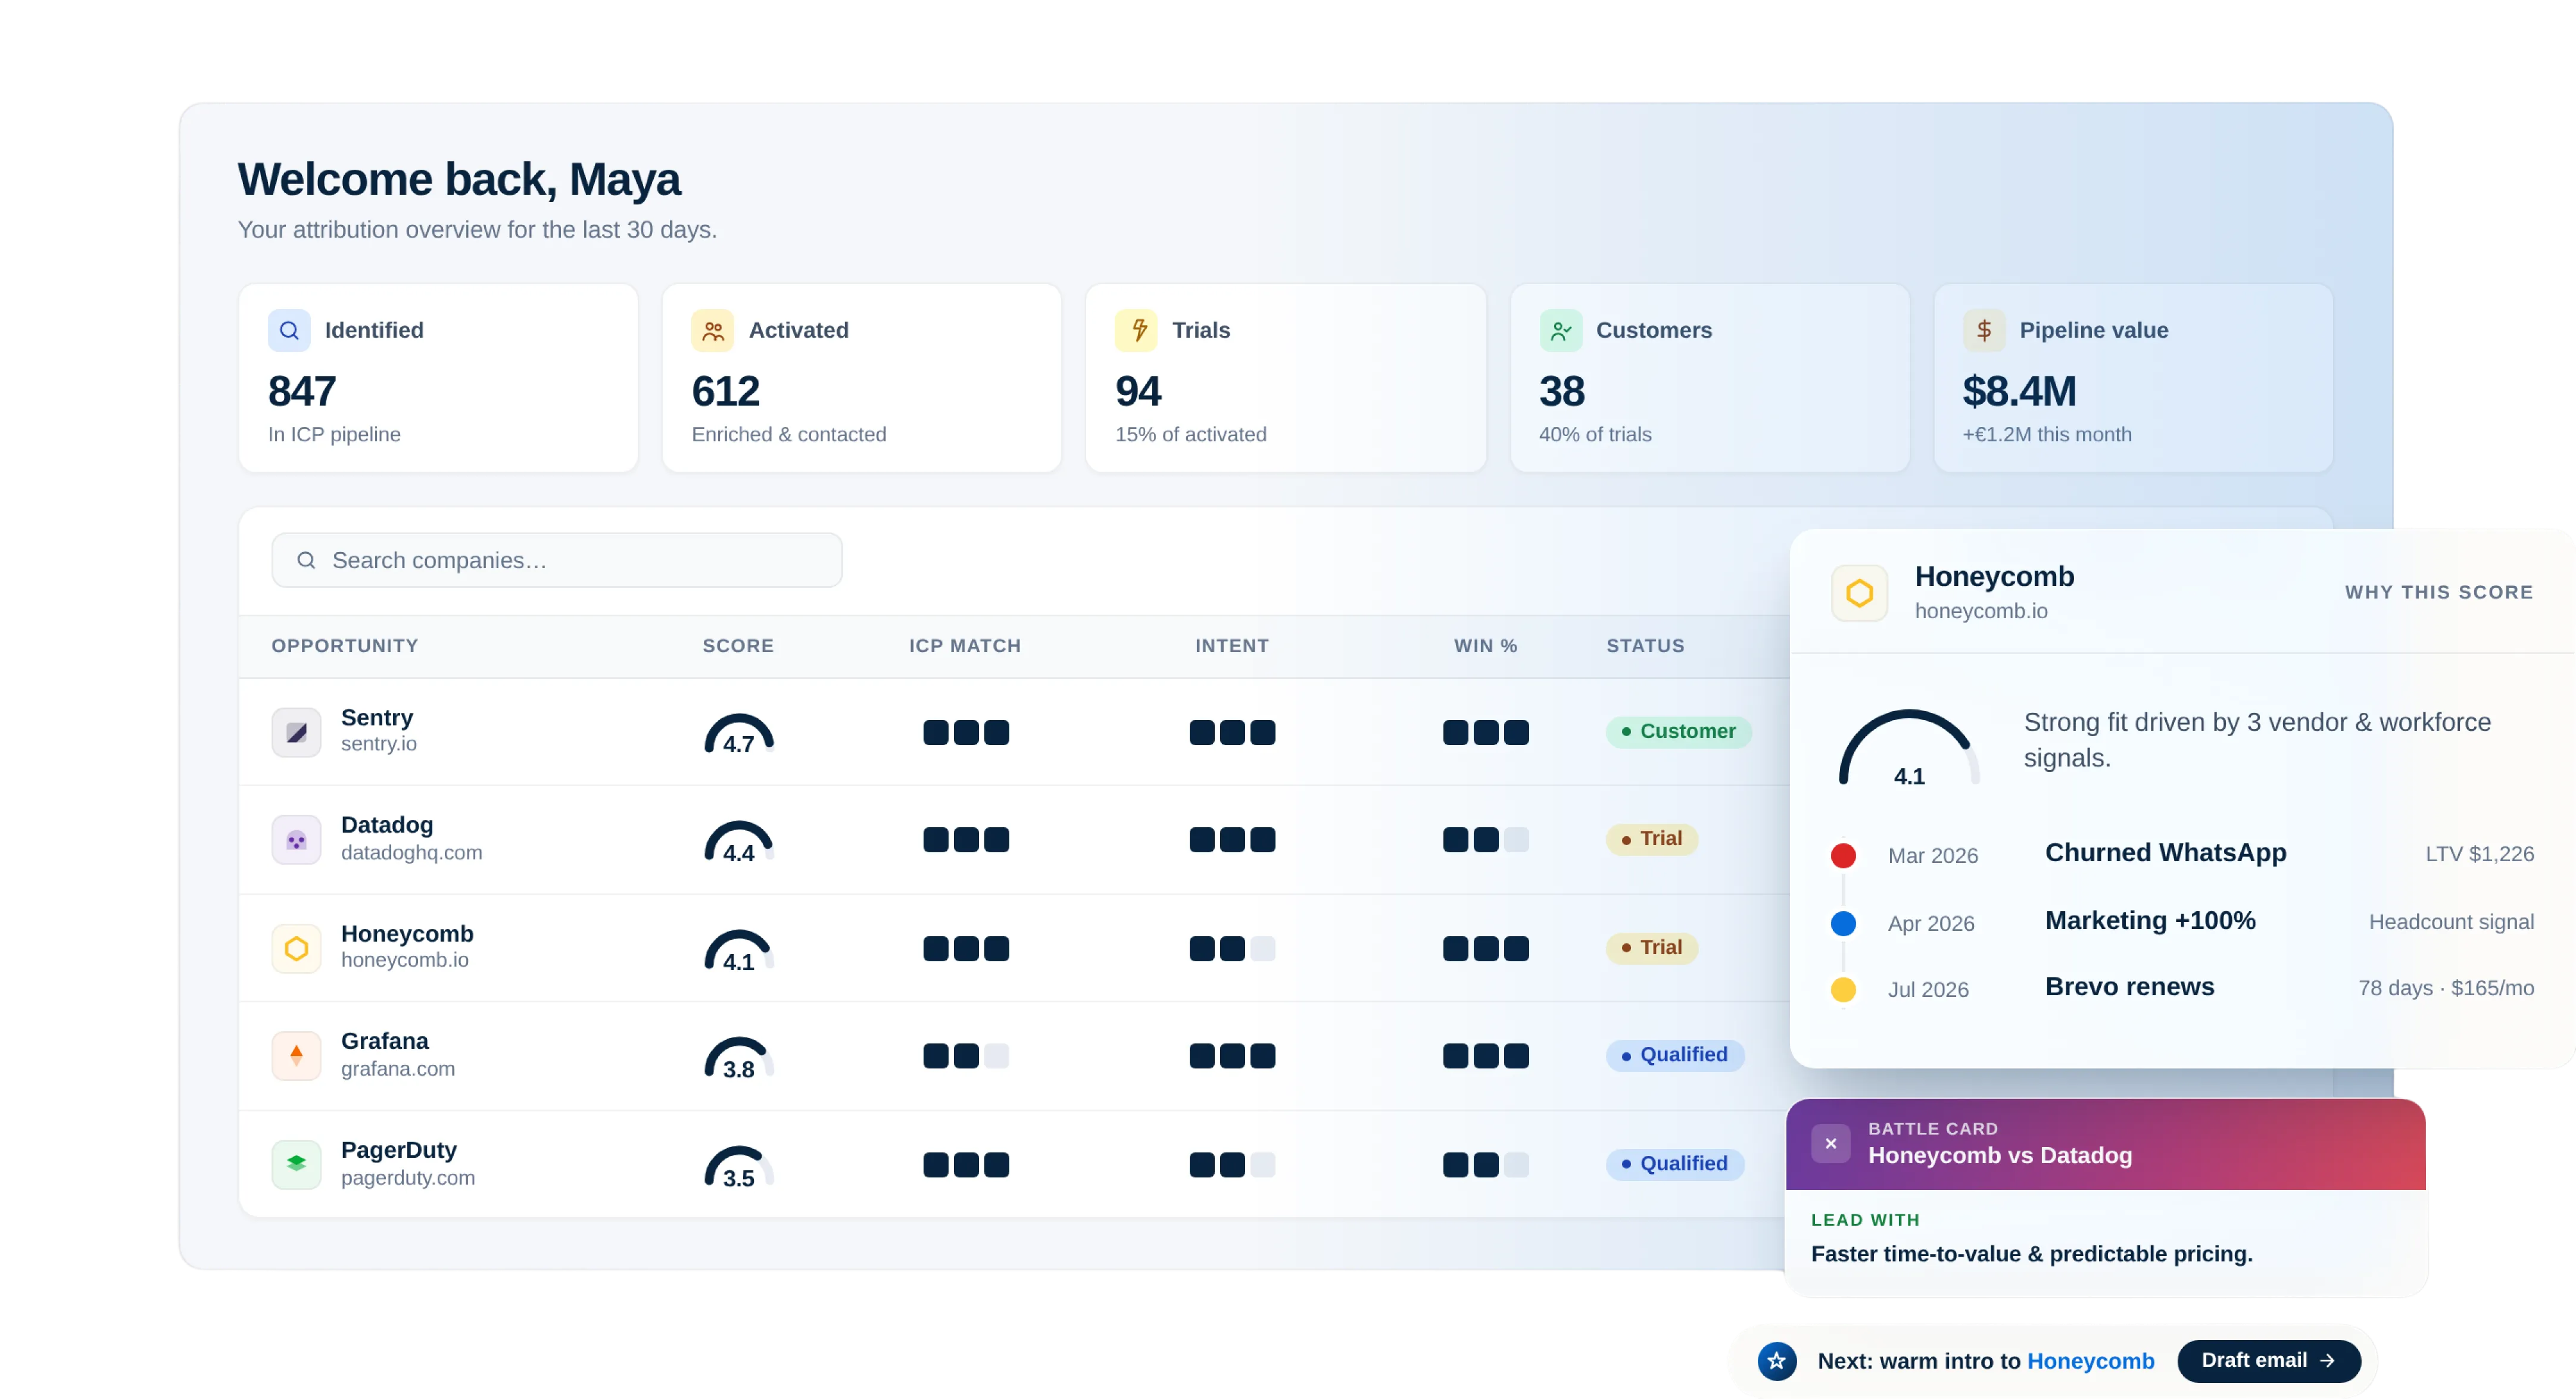The width and height of the screenshot is (2576, 1399).
Task: Open the Pipeline value $8.4M card
Action: [x=2133, y=378]
